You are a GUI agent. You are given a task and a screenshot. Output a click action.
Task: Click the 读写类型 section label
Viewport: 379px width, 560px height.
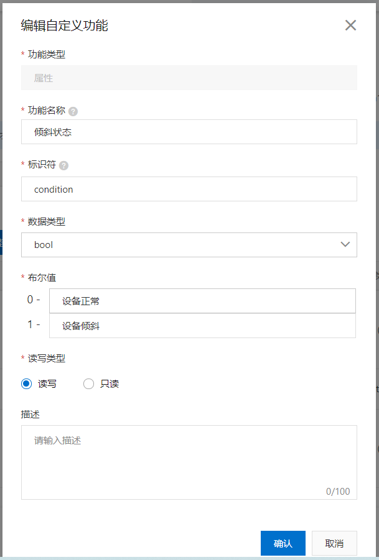[x=47, y=358]
